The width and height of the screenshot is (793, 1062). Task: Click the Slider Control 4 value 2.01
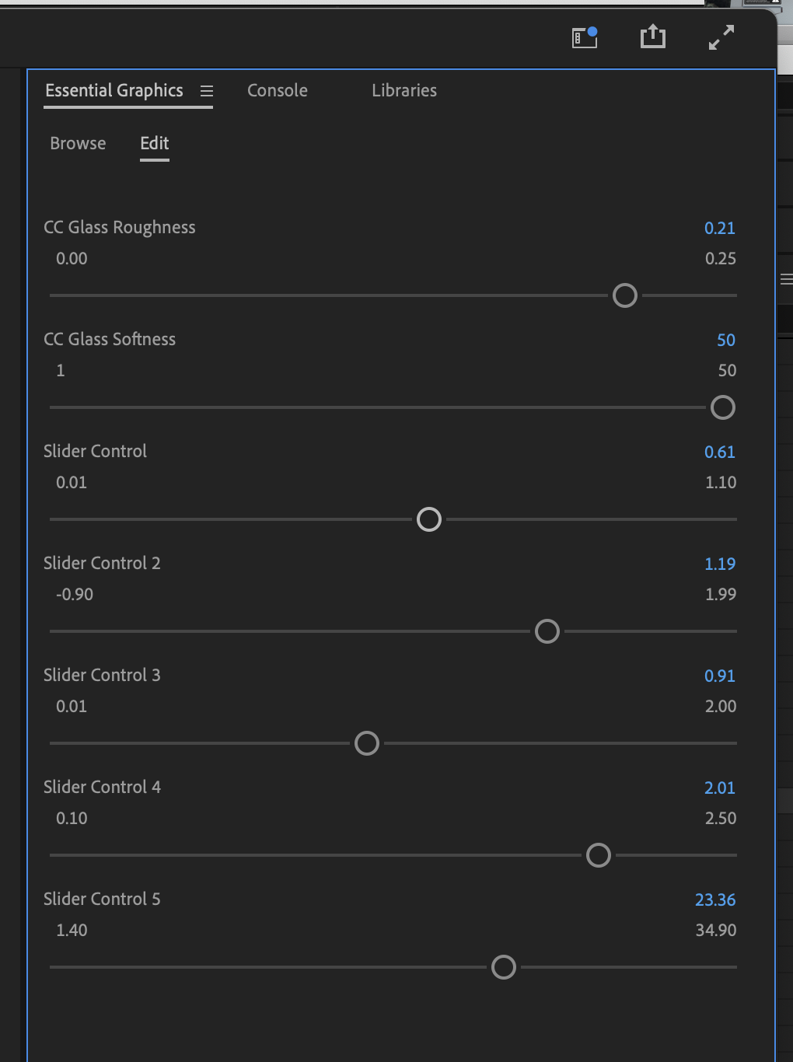tap(719, 788)
